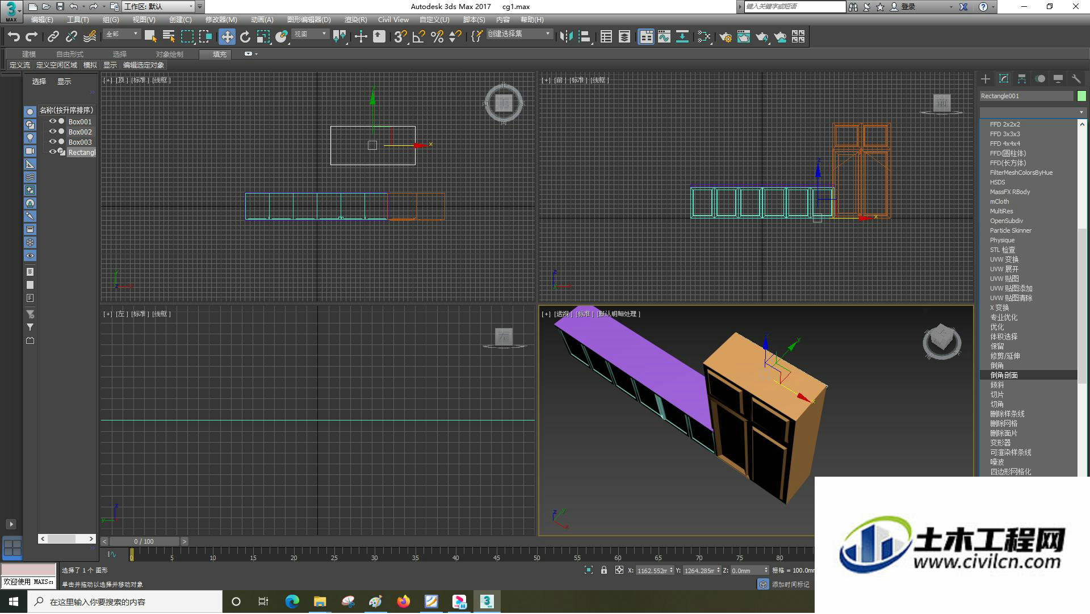
Task: Click the 定义空闲区域 button
Action: click(x=56, y=65)
